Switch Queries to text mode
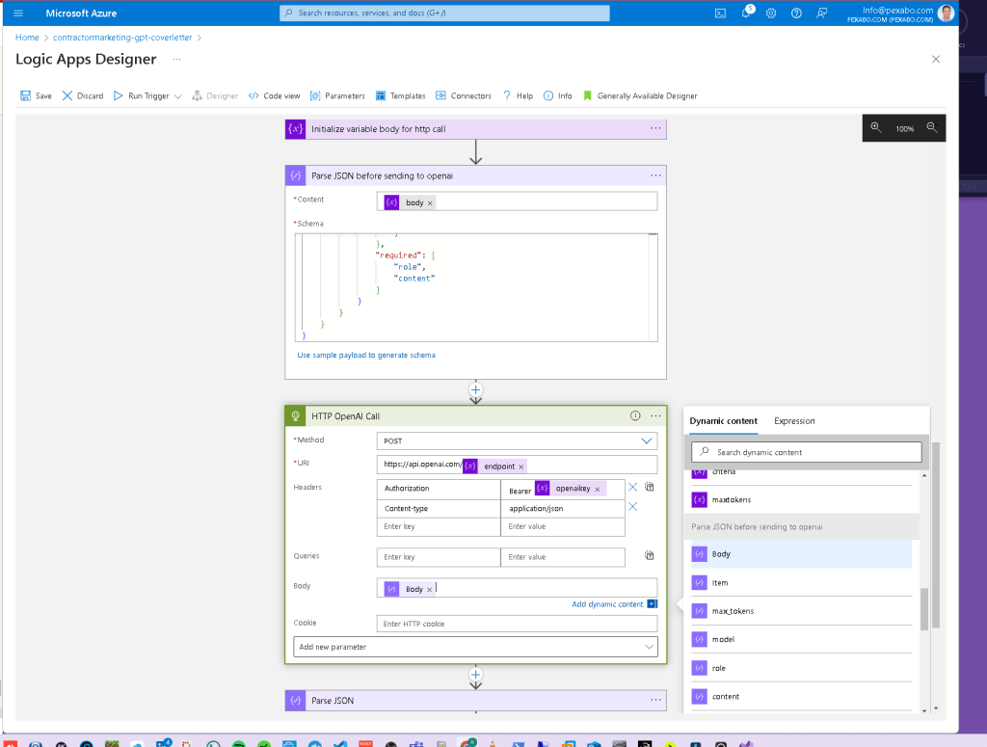 [649, 556]
